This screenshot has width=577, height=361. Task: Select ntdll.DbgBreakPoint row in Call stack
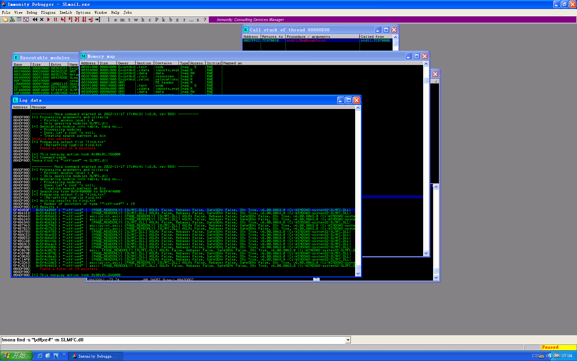click(x=318, y=41)
